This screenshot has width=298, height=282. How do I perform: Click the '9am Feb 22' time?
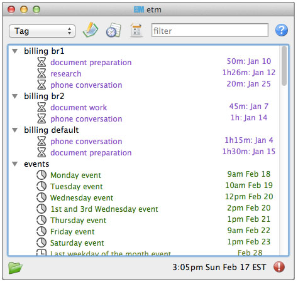click(249, 231)
